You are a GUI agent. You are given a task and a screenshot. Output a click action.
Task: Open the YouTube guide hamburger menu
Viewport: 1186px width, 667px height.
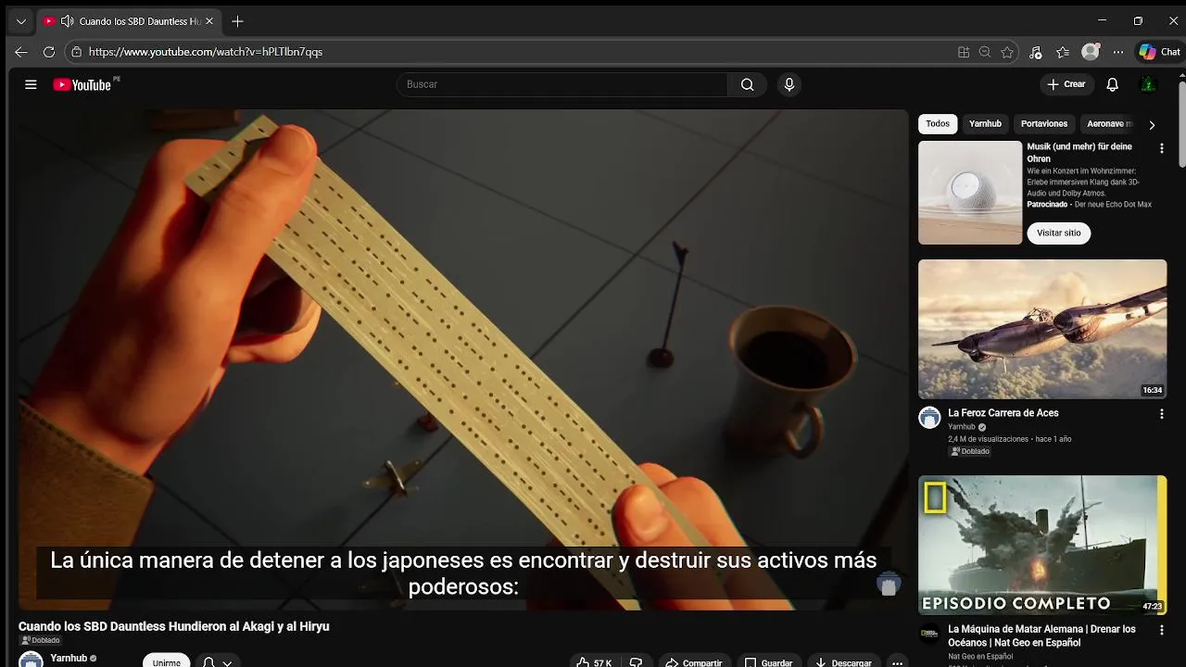click(31, 84)
